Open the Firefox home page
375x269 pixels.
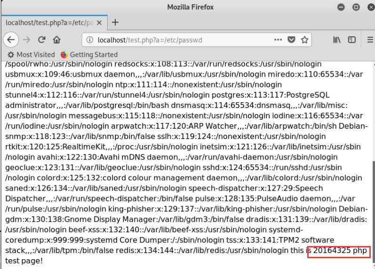56,39
